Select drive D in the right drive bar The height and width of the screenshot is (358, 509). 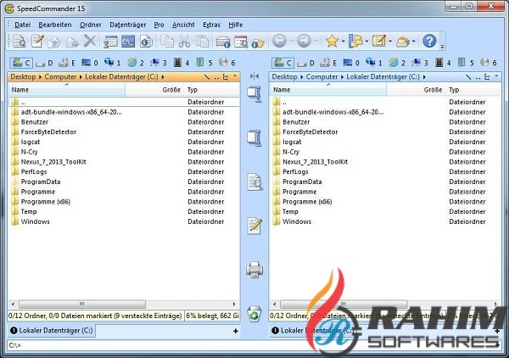point(306,62)
